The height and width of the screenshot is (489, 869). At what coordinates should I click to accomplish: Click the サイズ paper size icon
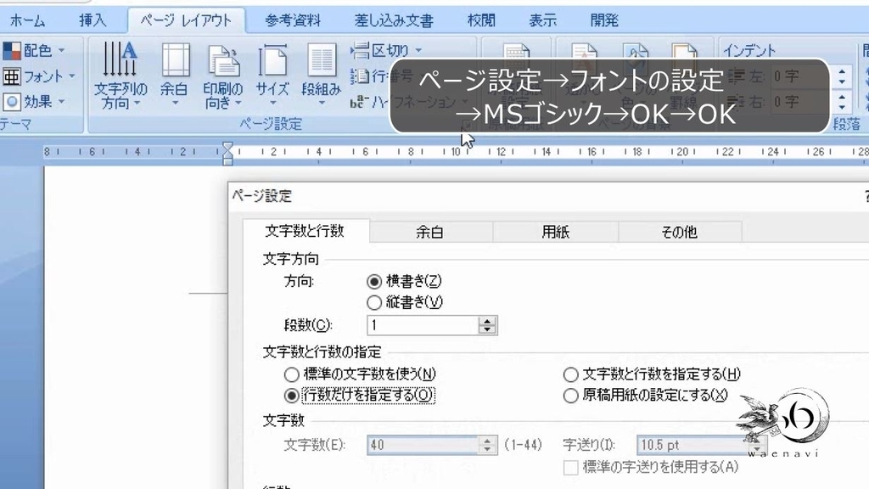click(x=272, y=60)
